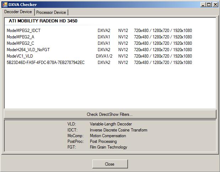Select the 5B23D46D GUID decoder entry
This screenshot has height=172, width=220.
(x=45, y=63)
